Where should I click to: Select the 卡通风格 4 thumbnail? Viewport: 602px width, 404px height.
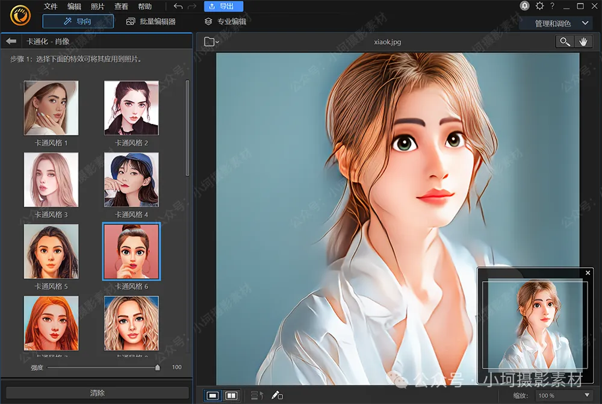coord(131,179)
